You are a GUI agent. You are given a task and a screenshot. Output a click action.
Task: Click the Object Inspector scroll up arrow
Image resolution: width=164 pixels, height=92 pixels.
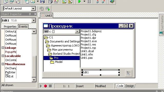(34, 32)
